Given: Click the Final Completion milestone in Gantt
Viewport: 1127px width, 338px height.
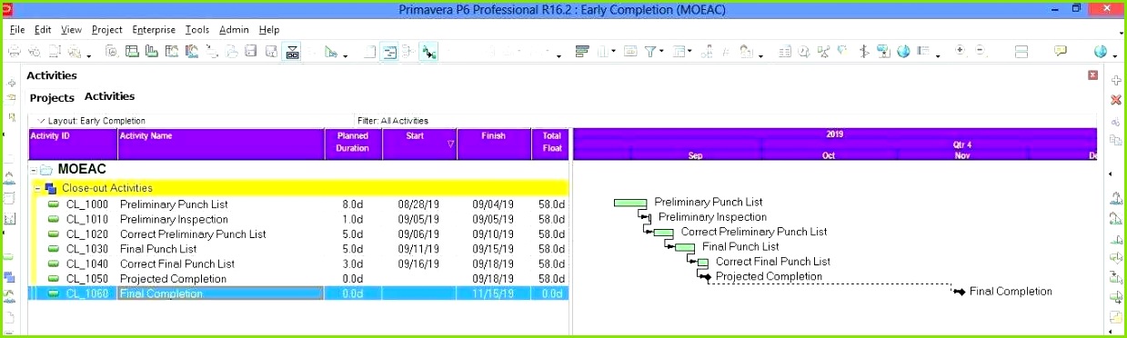Looking at the screenshot, I should (959, 292).
